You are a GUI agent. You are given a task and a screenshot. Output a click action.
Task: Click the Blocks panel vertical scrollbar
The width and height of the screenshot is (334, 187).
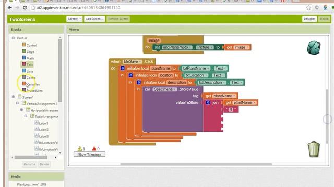tap(60, 70)
